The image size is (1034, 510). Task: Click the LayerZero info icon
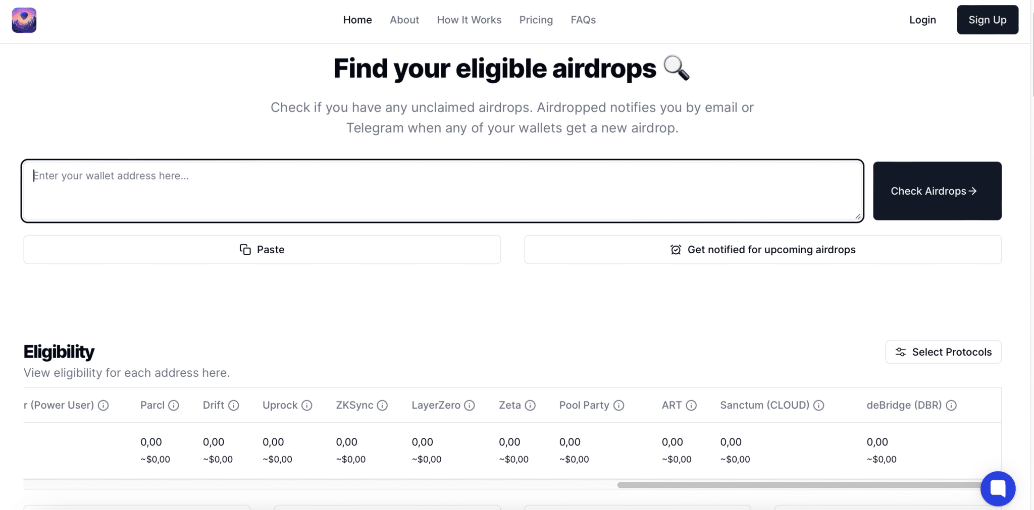coord(470,405)
